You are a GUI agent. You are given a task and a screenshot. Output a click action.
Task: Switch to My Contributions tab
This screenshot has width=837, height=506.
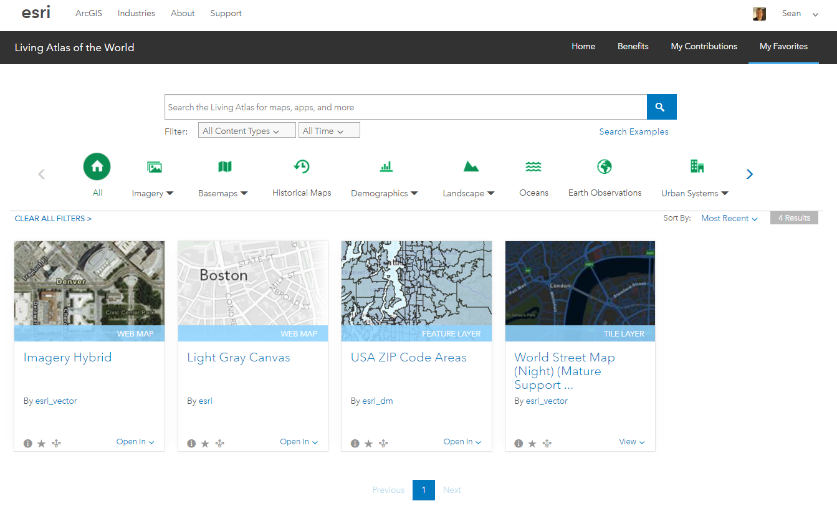tap(704, 47)
